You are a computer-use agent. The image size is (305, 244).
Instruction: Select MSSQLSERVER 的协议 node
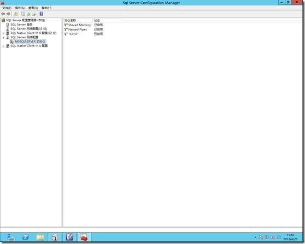coord(30,41)
